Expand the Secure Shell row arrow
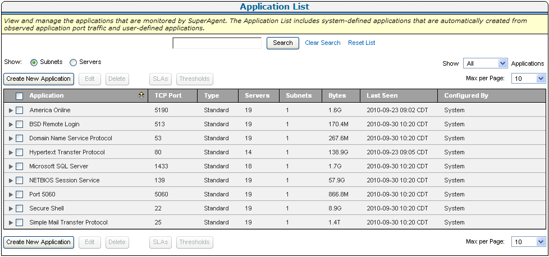This screenshot has height=257, width=549. [11, 209]
